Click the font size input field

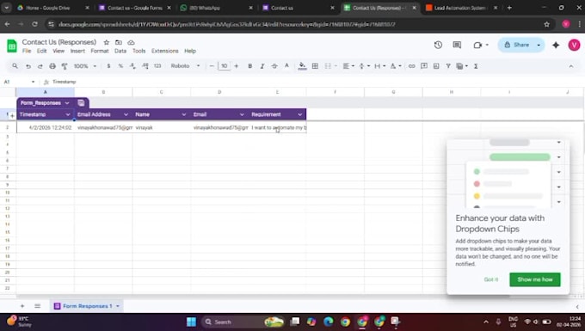coord(224,66)
